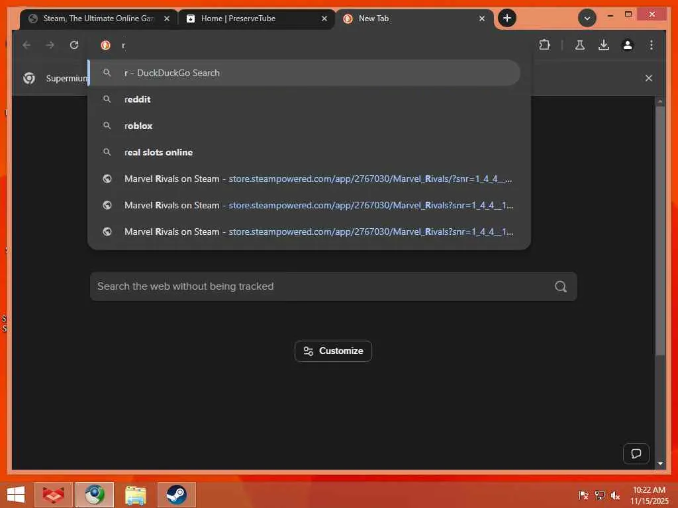Click search icon beside 'real slots online'
This screenshot has width=678, height=508.
tap(107, 152)
